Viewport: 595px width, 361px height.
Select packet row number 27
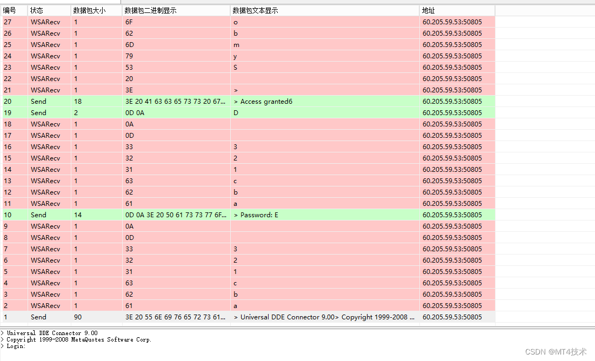click(x=8, y=22)
